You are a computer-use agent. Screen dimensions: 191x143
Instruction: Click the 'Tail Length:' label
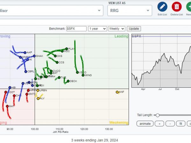145,115
